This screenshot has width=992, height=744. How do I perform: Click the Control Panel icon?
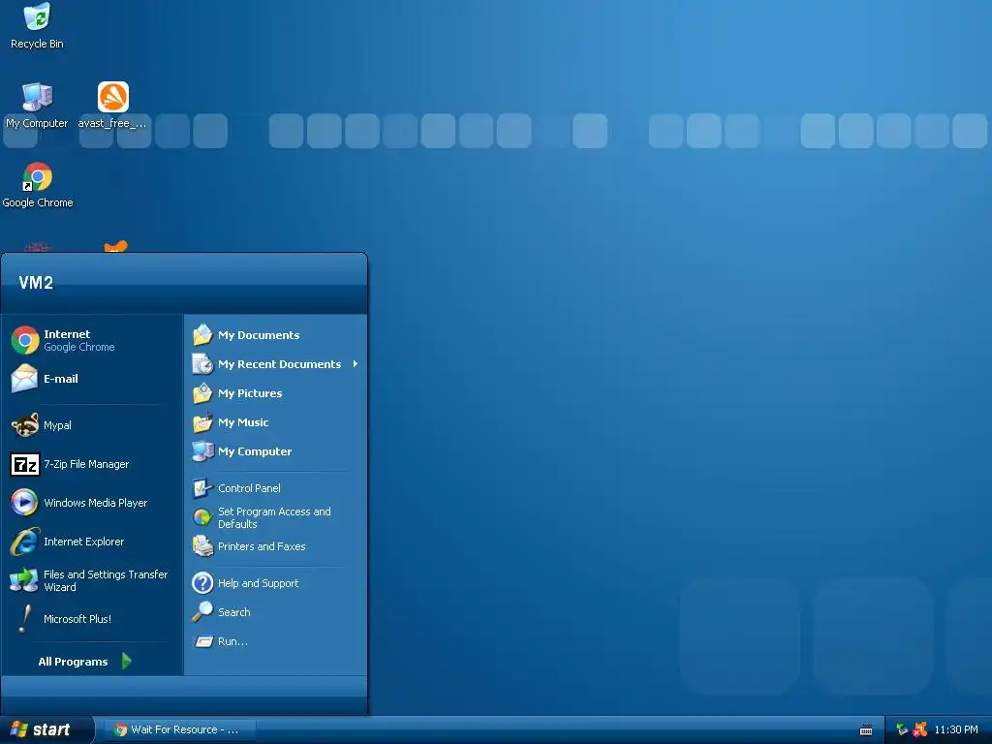[202, 488]
